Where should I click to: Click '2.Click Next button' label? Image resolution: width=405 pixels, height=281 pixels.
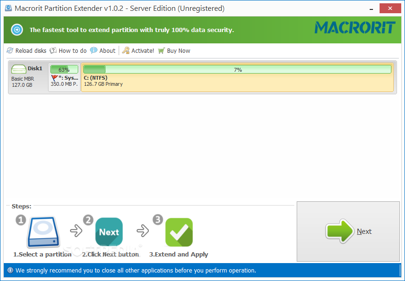111,255
